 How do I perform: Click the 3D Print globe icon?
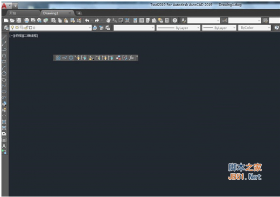pos(46,20)
